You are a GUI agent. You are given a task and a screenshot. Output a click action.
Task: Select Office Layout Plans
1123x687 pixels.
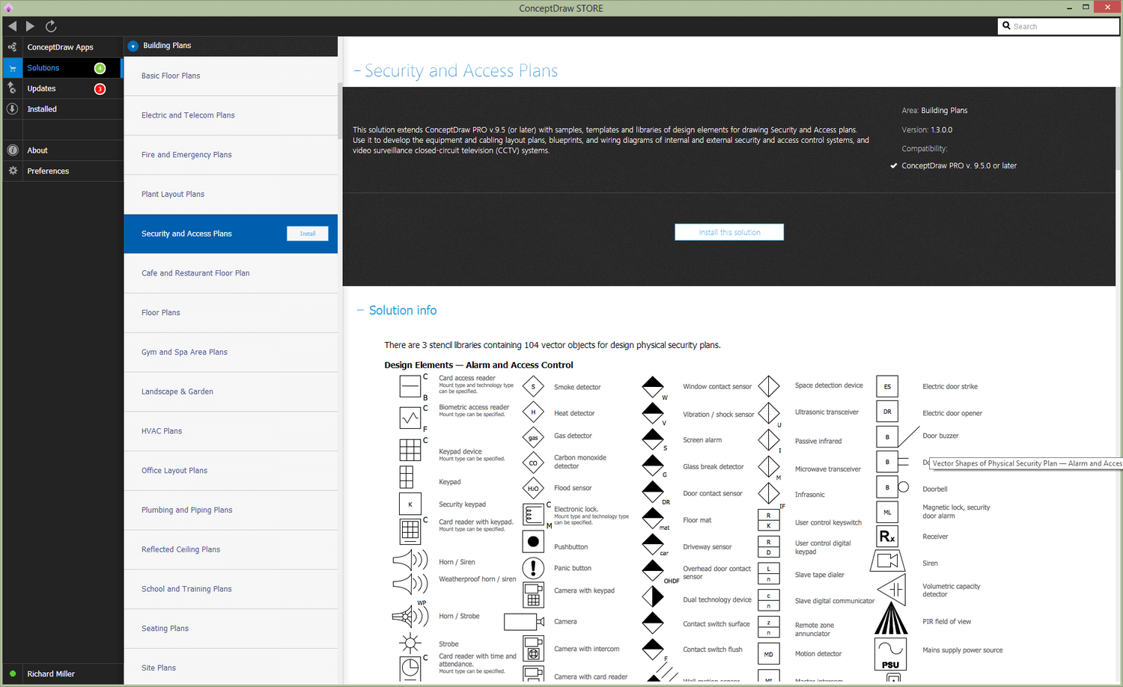[231, 471]
